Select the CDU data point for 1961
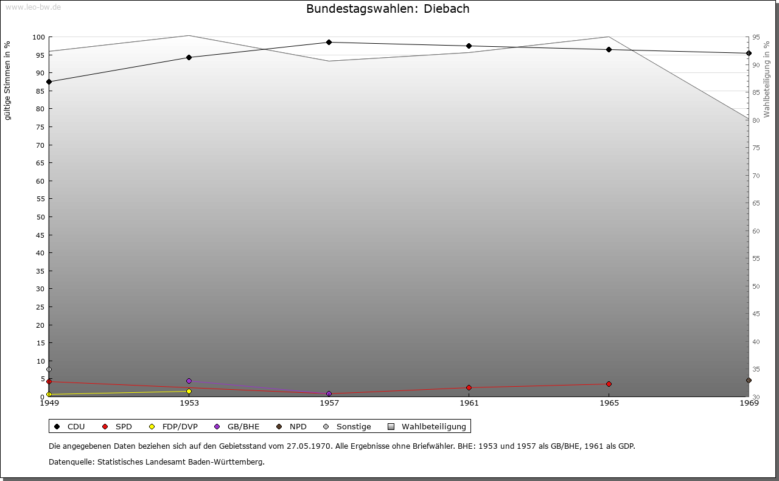Screen dimensions: 779x481 pyautogui.click(x=469, y=46)
